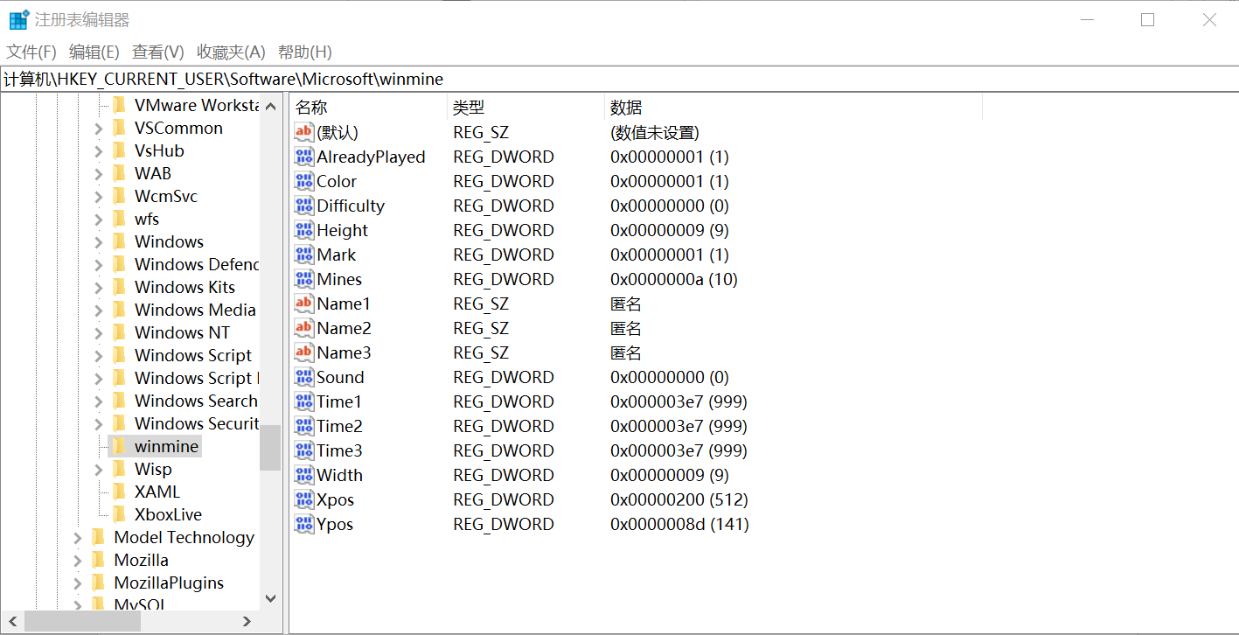This screenshot has width=1239, height=635.
Task: Open the 收藏夹(A) menu
Action: [231, 52]
